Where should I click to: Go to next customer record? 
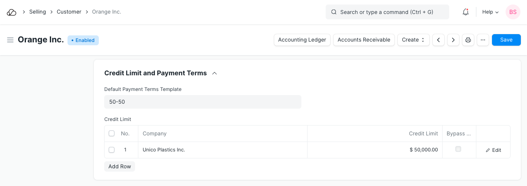[x=453, y=40]
